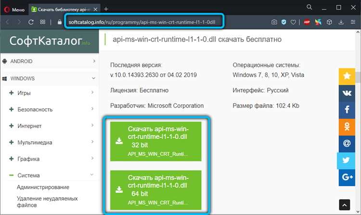Open the ABP Adblock Plus extension
This screenshot has height=215, width=361.
point(307,22)
